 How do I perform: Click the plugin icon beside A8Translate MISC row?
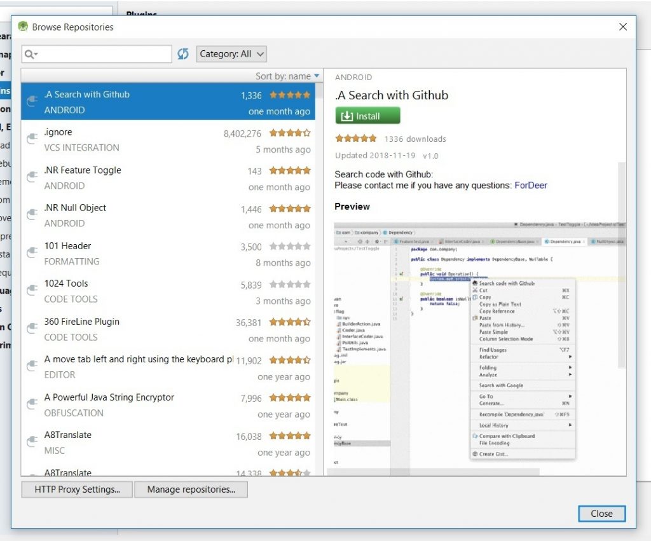32,442
